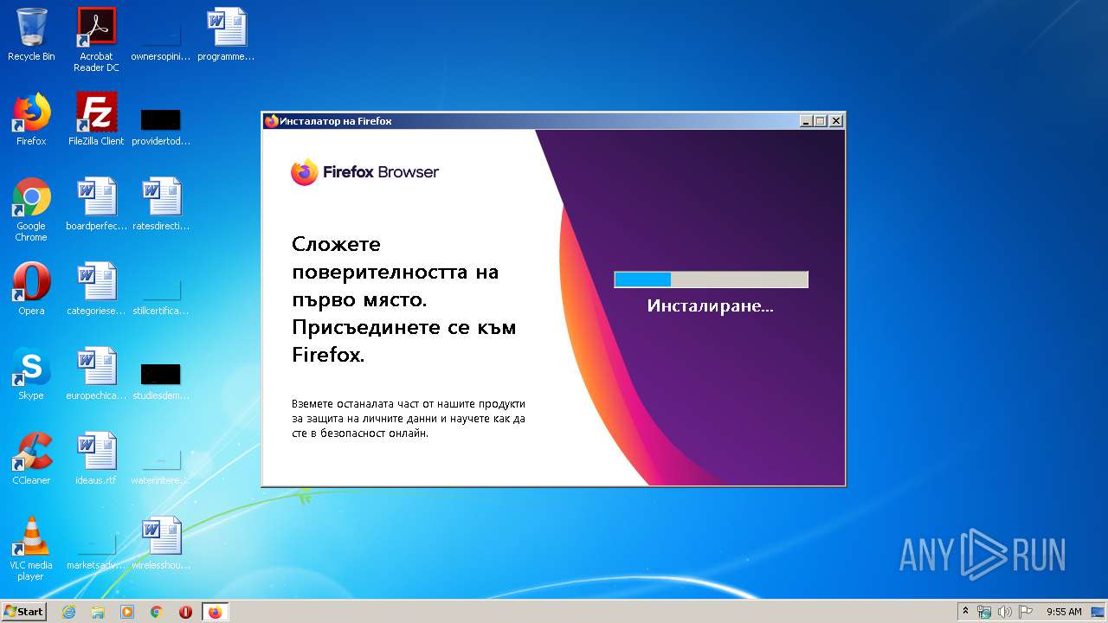Click the 'Вземете останалата част' paragraph

pyautogui.click(x=409, y=419)
